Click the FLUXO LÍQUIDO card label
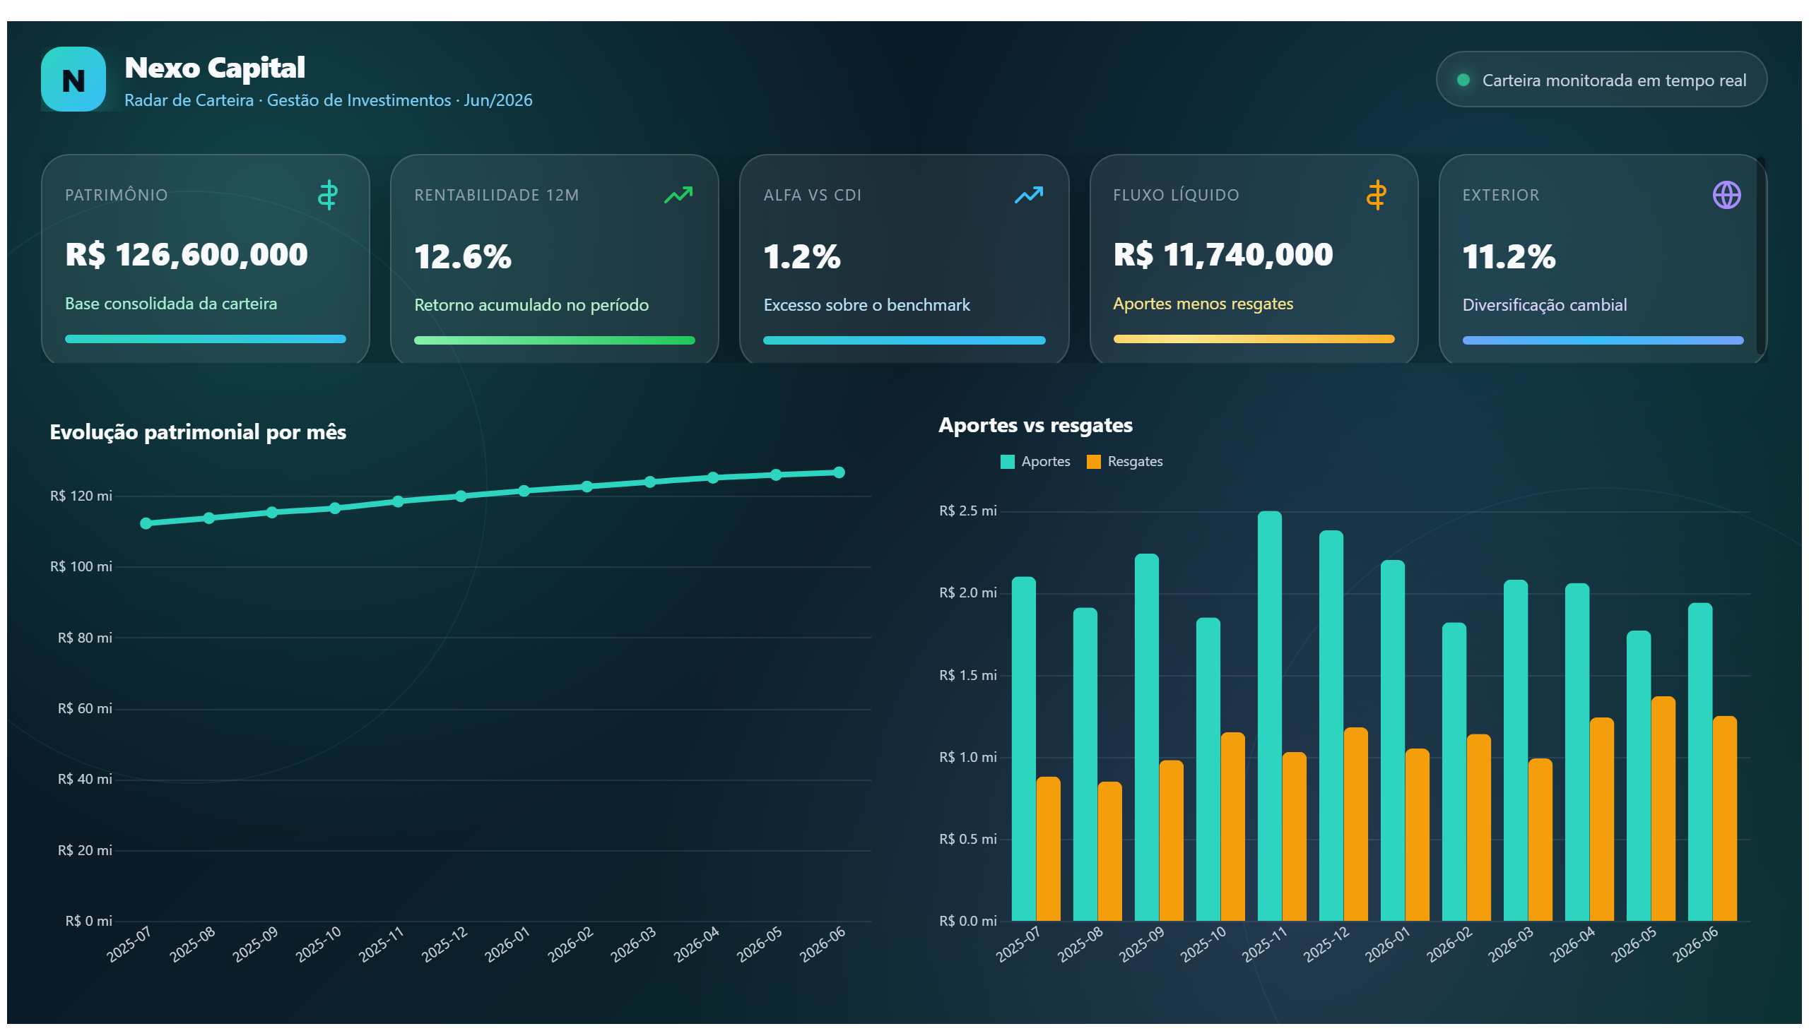The image size is (1809, 1031). point(1176,196)
